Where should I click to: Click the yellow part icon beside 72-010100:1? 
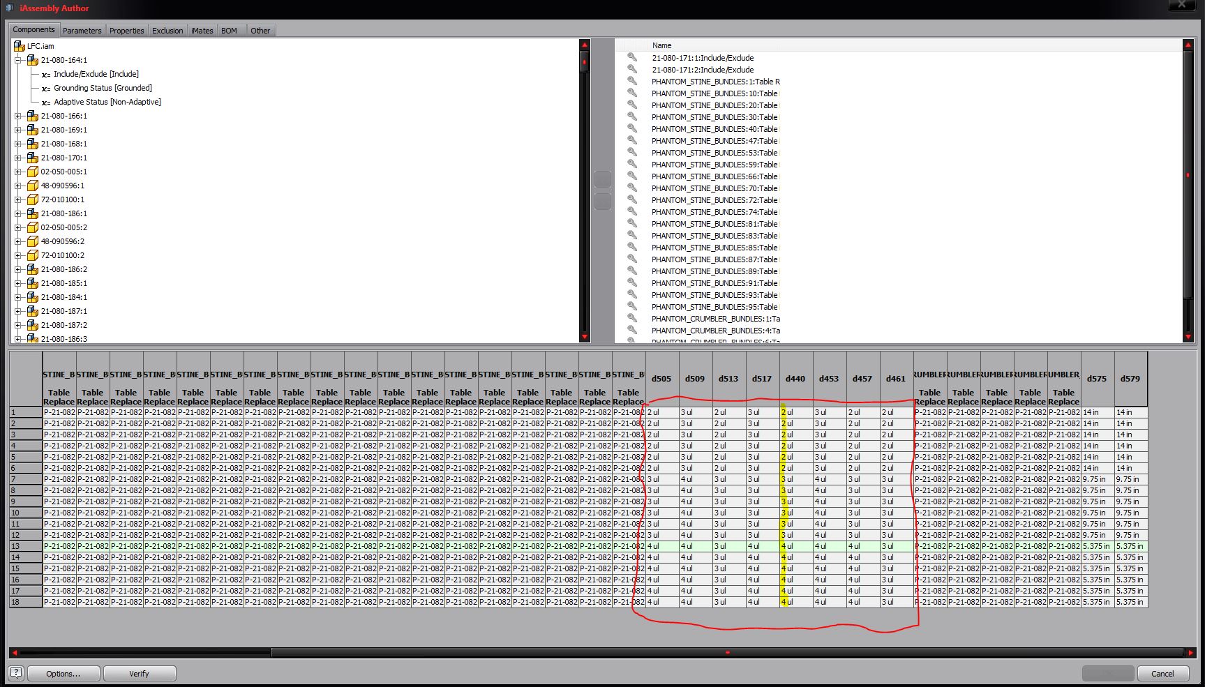pos(33,199)
